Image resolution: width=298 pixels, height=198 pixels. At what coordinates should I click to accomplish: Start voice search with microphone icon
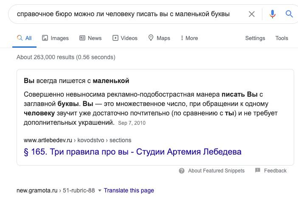point(273,14)
